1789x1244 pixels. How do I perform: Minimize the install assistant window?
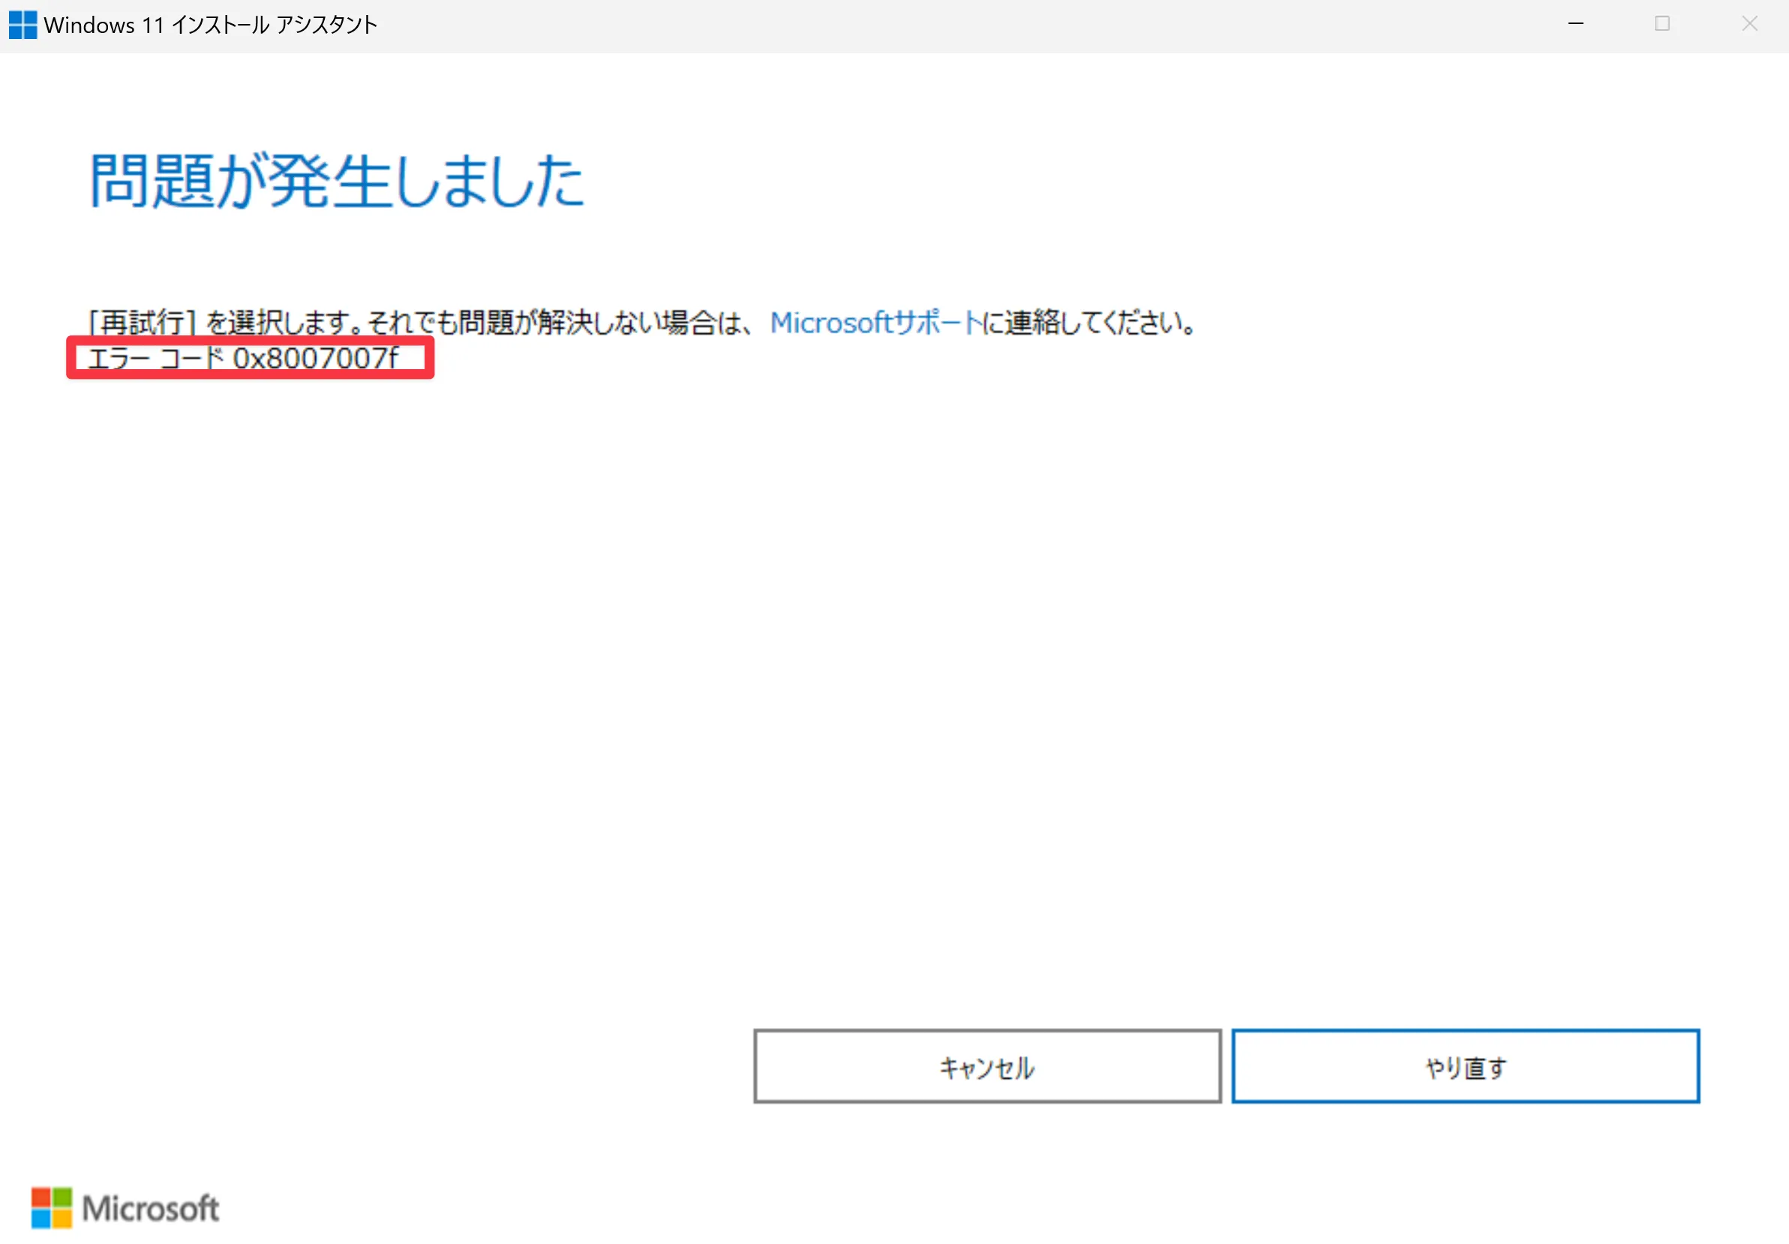[1575, 24]
